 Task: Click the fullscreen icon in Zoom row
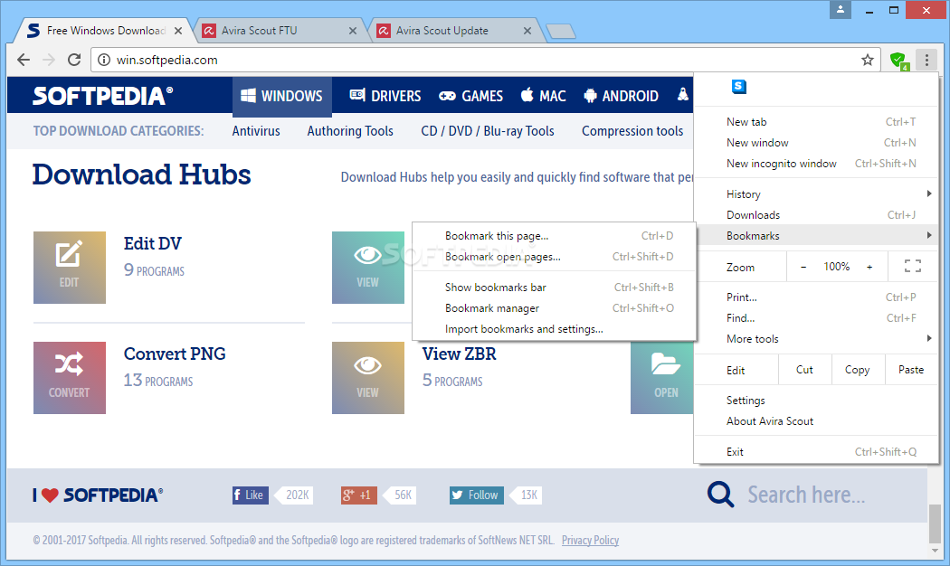(x=912, y=267)
